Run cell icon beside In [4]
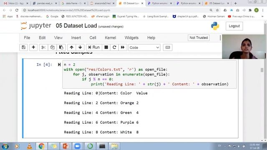This screenshot has height=150, width=267. click(x=59, y=65)
